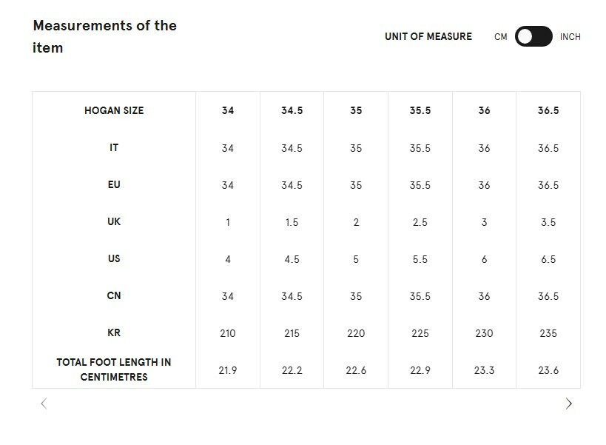Screen dimensions: 606x445
Task: Click the KR row label
Action: (114, 333)
